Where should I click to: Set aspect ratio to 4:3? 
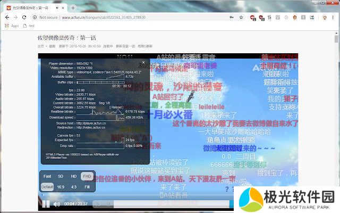tap(74, 187)
